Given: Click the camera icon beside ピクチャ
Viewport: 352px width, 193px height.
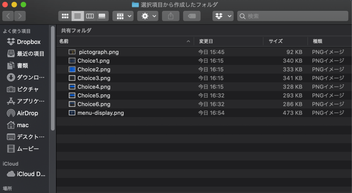Looking at the screenshot, I should pos(11,89).
